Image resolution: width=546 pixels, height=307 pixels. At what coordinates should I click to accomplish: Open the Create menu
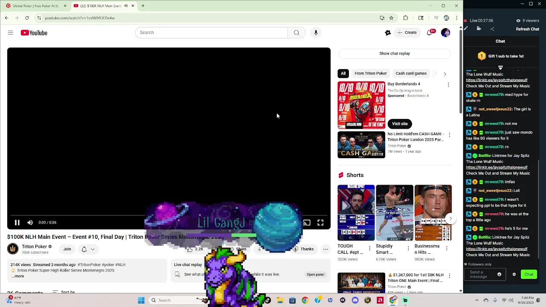407,33
